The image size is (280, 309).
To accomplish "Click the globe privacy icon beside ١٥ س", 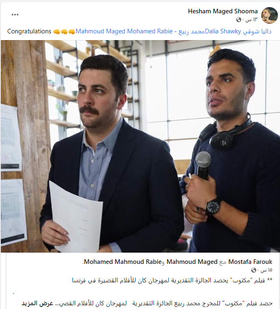I will (x=254, y=270).
